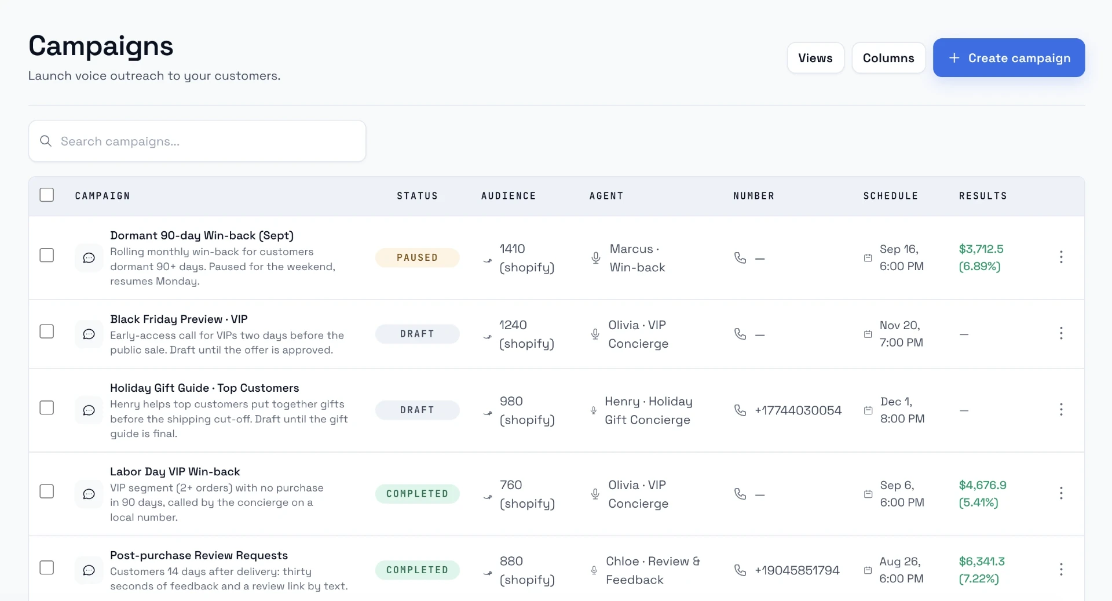1112x601 pixels.
Task: Click the RESULTS column header
Action: [x=983, y=196]
